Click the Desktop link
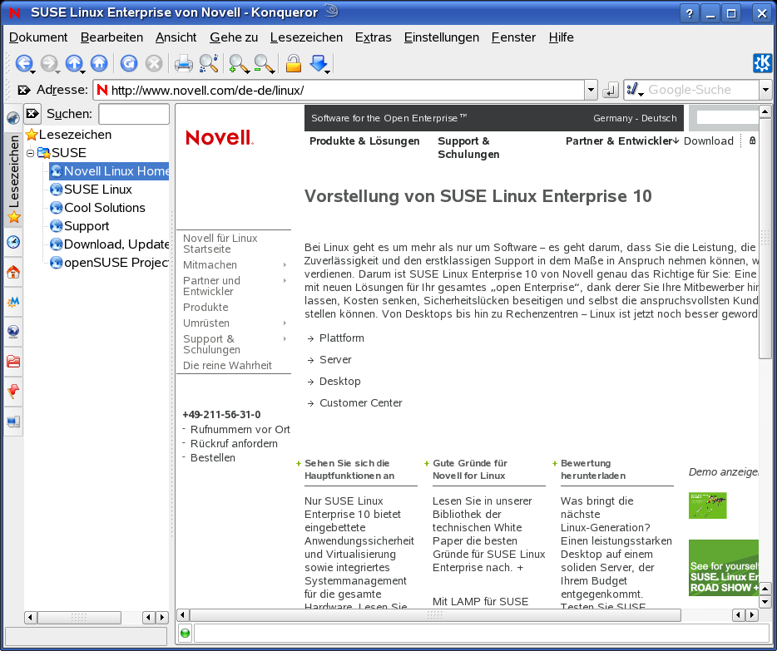 tap(340, 382)
